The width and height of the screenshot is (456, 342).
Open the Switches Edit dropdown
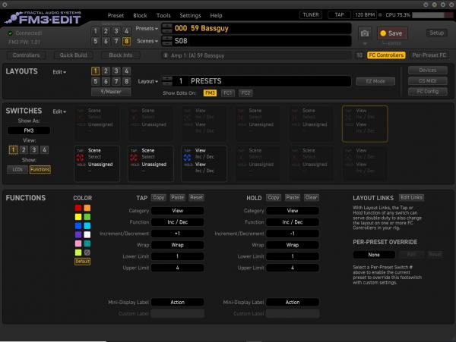(59, 111)
